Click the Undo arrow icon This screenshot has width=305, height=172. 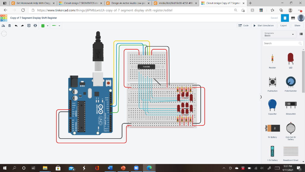(16, 26)
